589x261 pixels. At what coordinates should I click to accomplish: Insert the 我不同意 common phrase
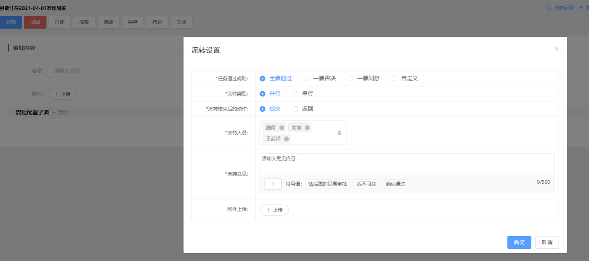click(x=366, y=184)
